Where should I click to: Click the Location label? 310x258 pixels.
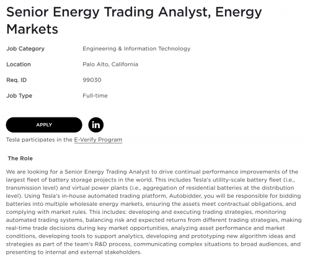19,65
